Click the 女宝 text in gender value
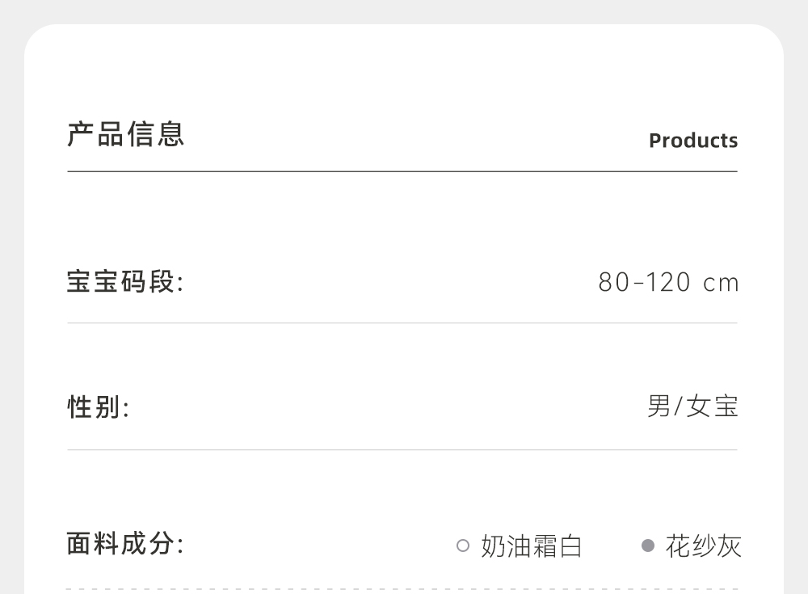808x594 pixels. click(x=713, y=406)
